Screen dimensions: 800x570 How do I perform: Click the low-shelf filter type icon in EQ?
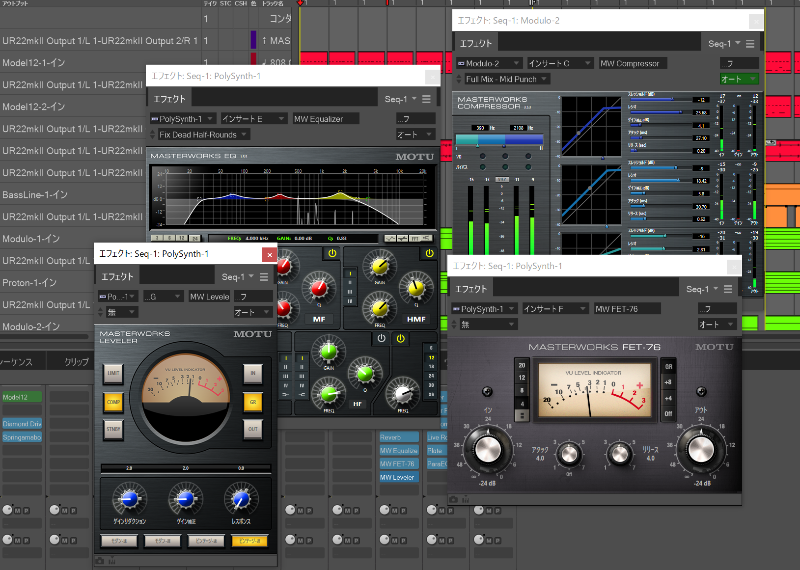click(286, 395)
